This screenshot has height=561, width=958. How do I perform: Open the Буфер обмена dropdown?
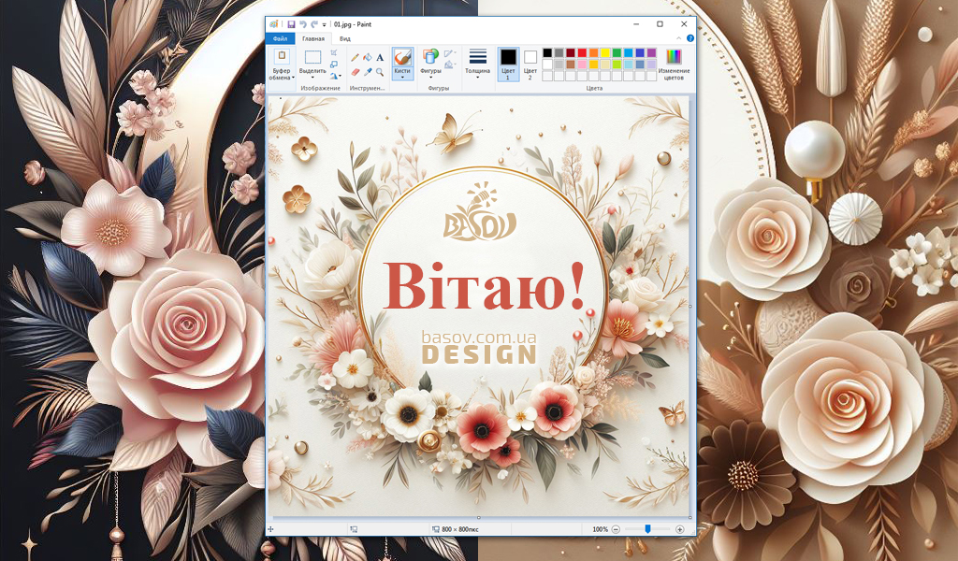coord(281,74)
